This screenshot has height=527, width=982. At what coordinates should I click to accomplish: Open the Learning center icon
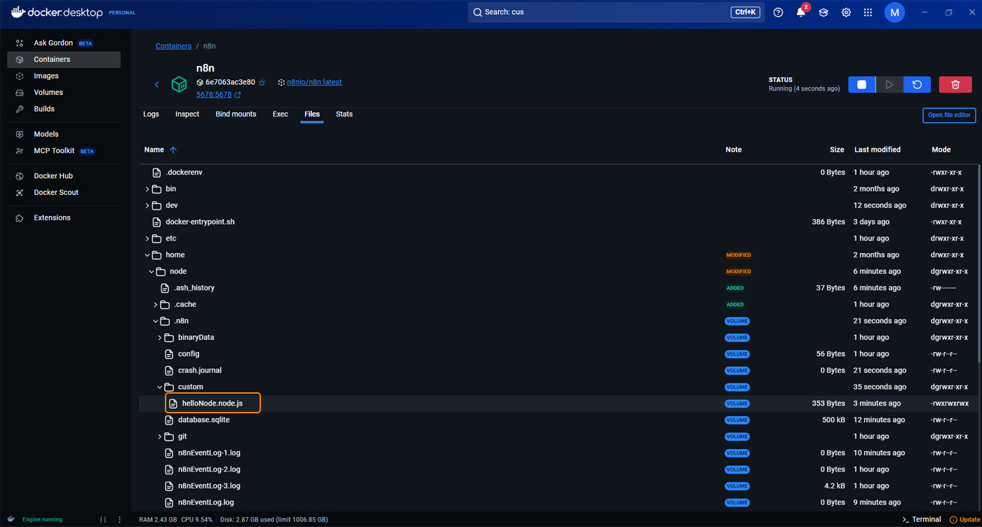point(823,13)
